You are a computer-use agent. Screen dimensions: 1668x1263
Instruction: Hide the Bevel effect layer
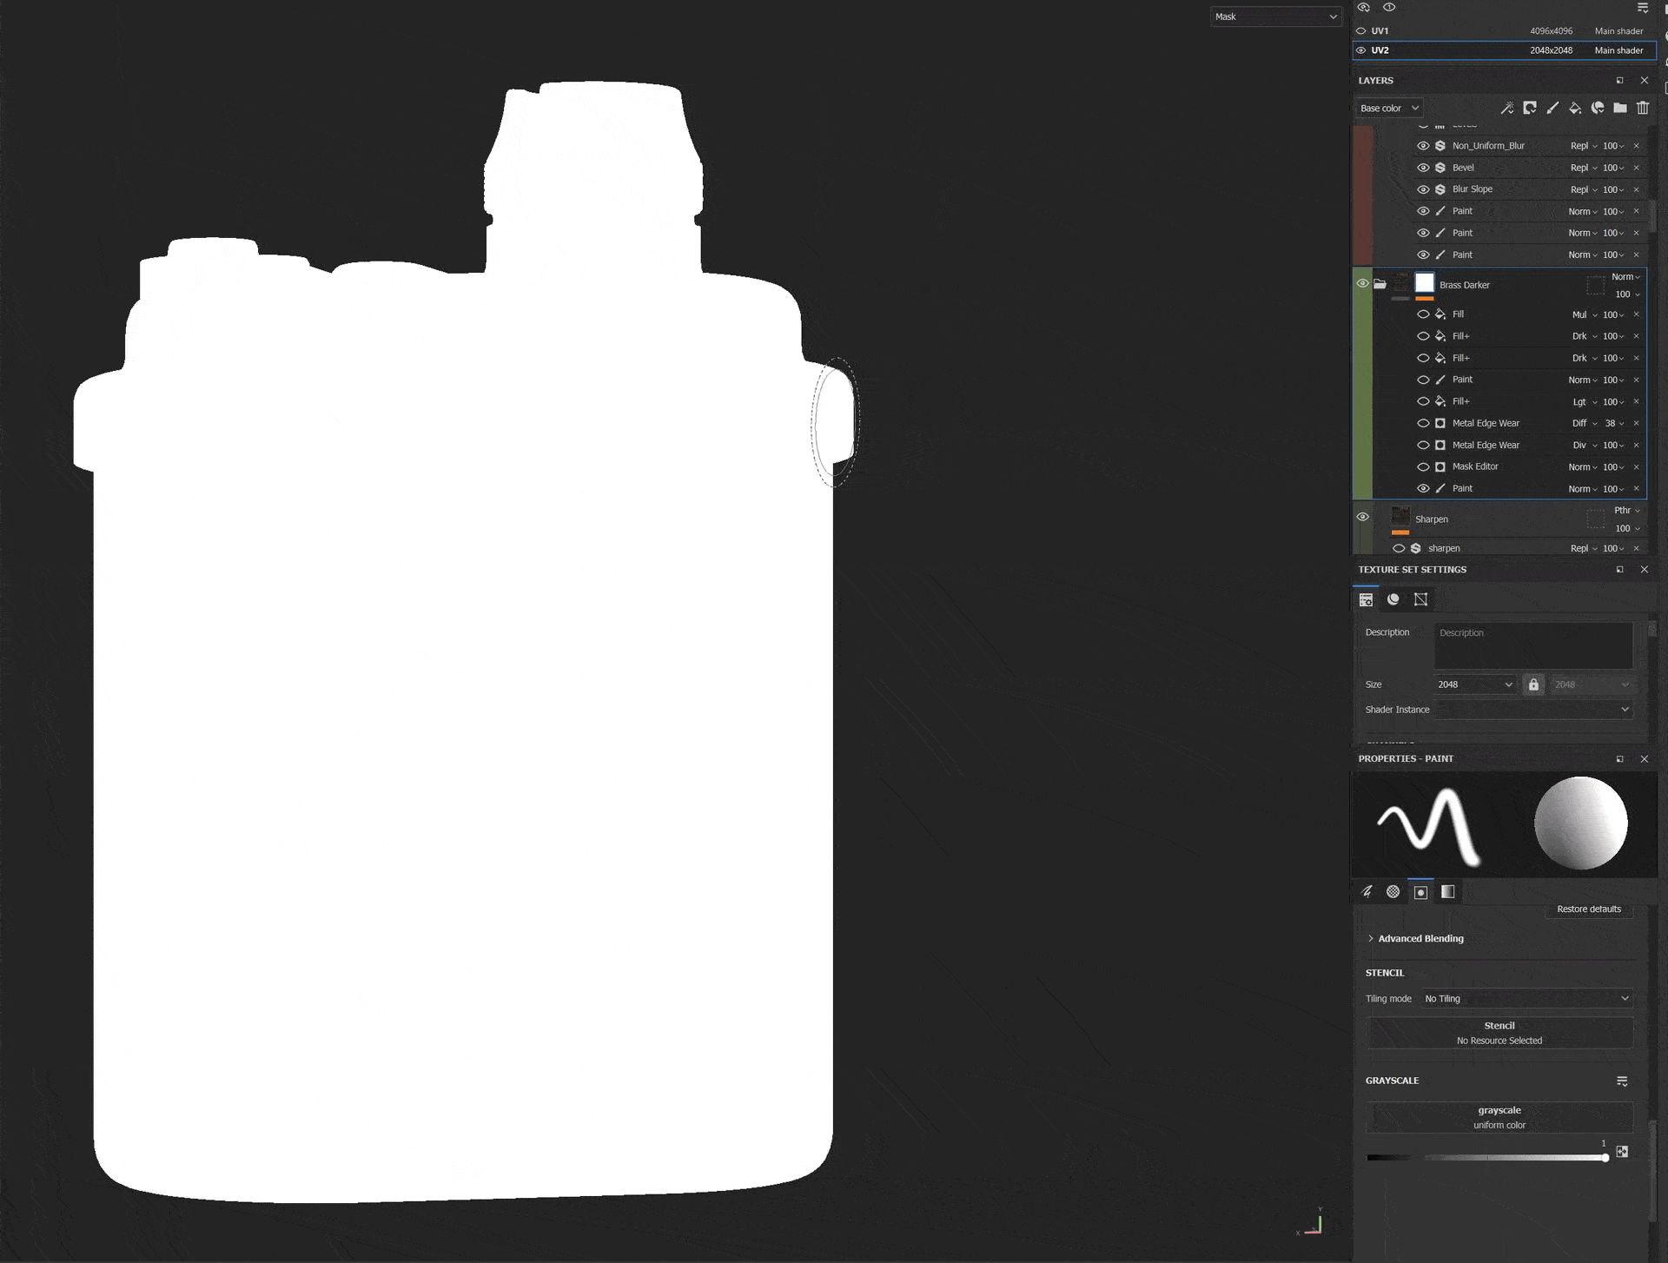(x=1423, y=168)
